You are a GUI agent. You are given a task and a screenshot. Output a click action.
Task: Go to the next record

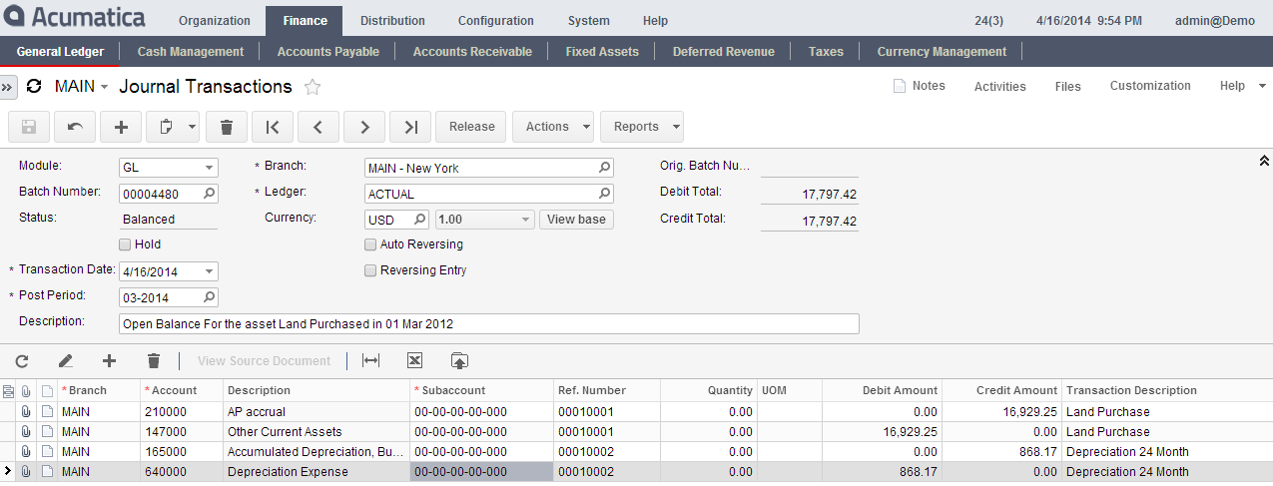364,127
